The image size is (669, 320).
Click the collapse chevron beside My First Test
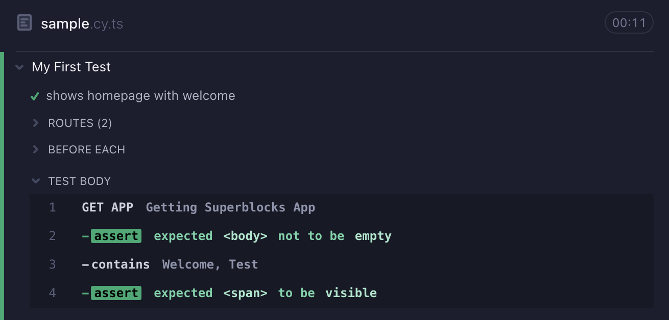(x=19, y=67)
